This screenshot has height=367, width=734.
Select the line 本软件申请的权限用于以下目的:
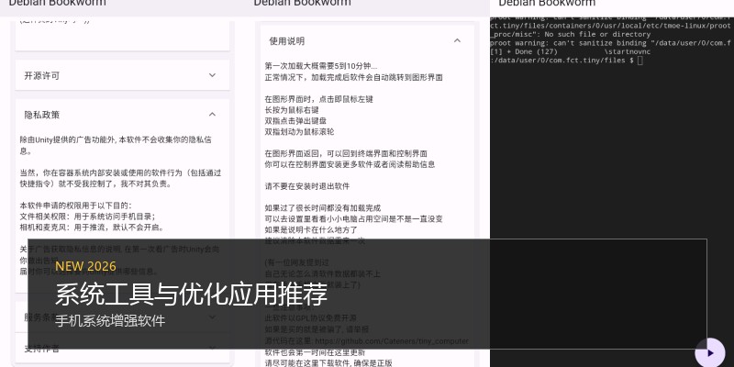(76, 206)
